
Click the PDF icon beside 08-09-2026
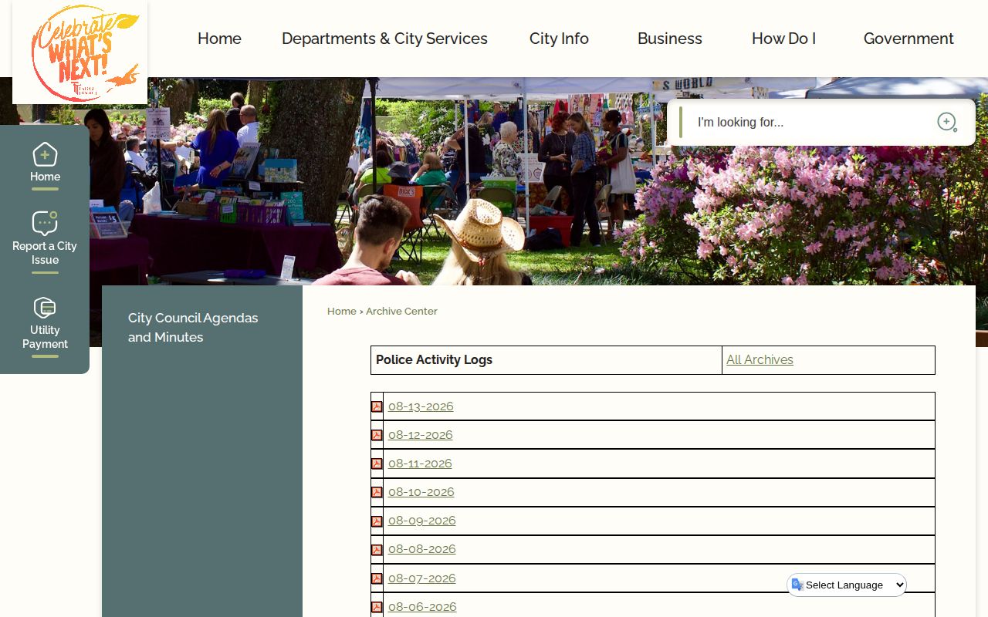tap(377, 521)
